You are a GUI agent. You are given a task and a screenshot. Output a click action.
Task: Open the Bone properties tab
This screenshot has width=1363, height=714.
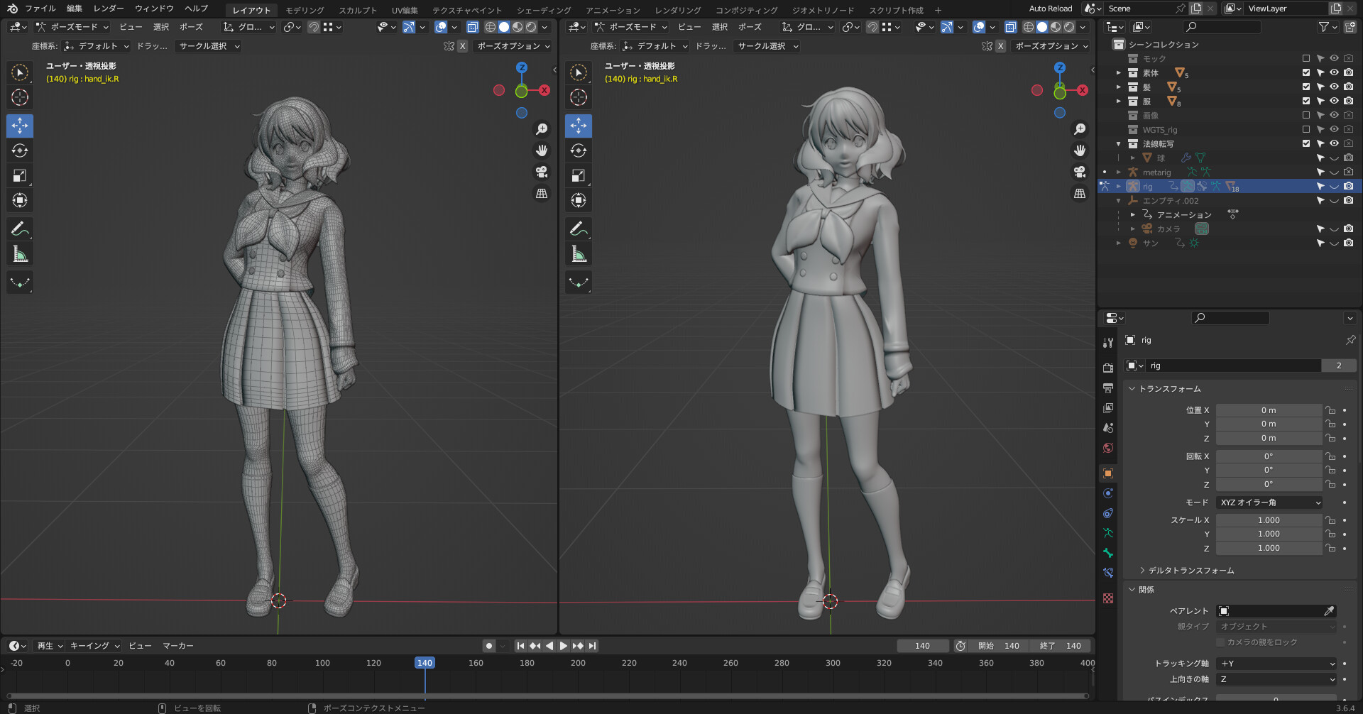tap(1108, 553)
